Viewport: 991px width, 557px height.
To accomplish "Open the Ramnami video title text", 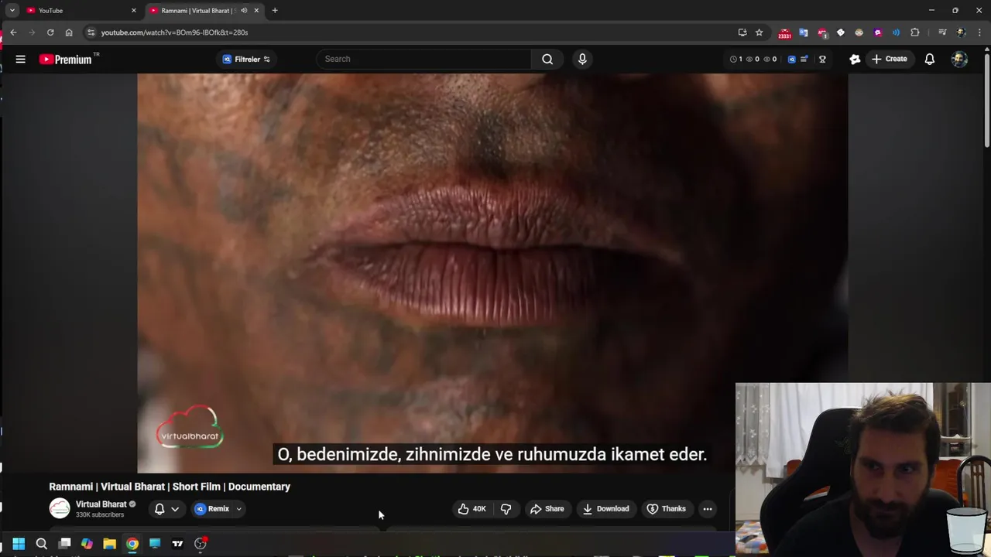I will (x=170, y=487).
